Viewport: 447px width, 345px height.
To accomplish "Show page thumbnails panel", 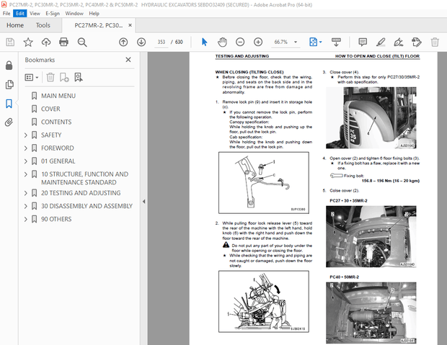I will 9,84.
